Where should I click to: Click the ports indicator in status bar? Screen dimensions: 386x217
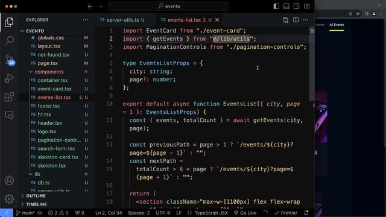tap(80, 213)
